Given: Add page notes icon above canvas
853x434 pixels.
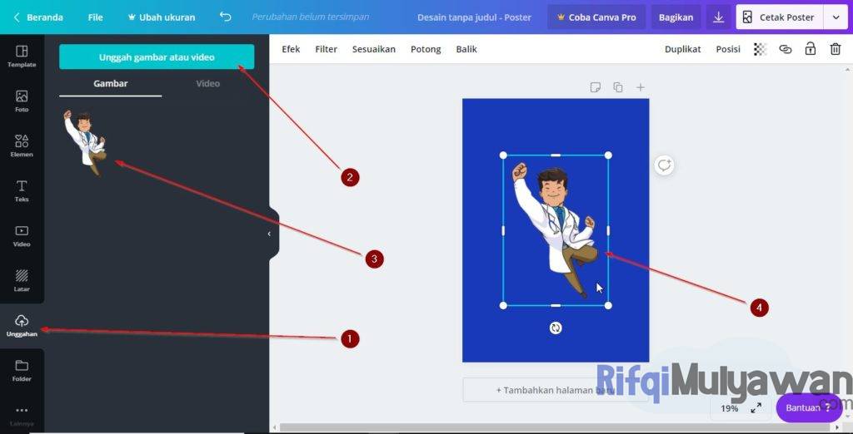Looking at the screenshot, I should pyautogui.click(x=595, y=87).
